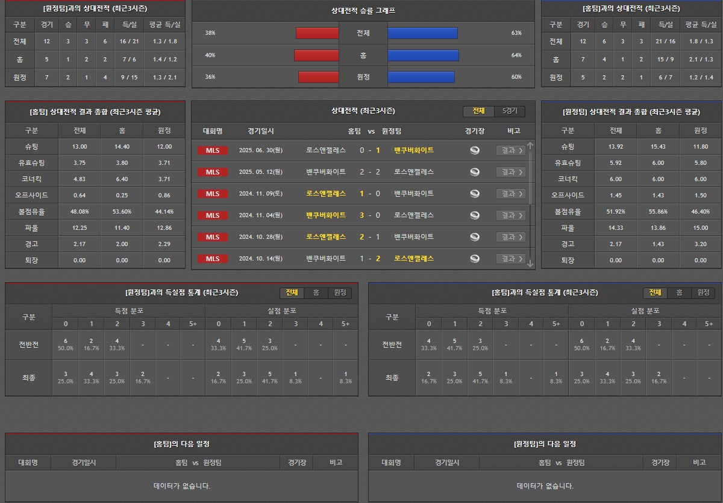Click stadium icon for 2024. 10. 14 match
Image resolution: width=723 pixels, height=503 pixels.
(x=475, y=259)
